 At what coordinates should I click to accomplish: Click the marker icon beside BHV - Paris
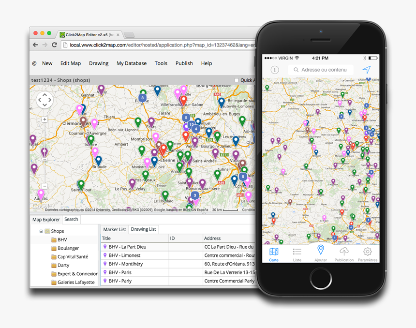tap(105, 272)
